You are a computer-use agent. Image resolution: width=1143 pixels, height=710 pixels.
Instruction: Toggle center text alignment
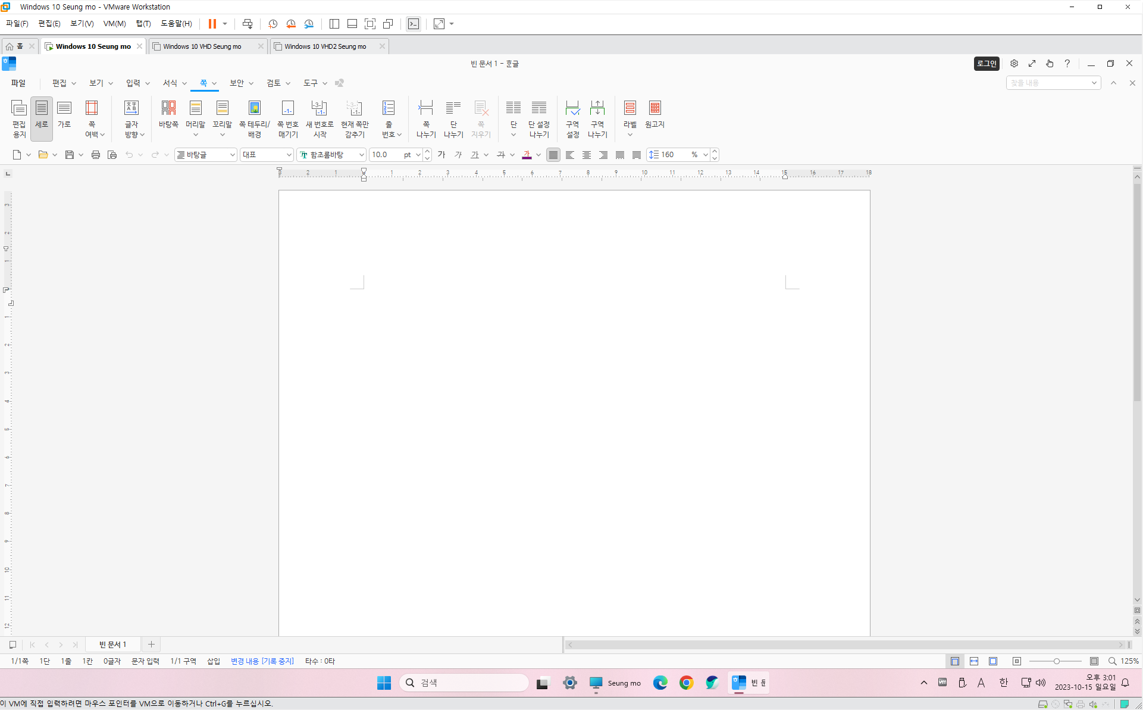pyautogui.click(x=587, y=155)
